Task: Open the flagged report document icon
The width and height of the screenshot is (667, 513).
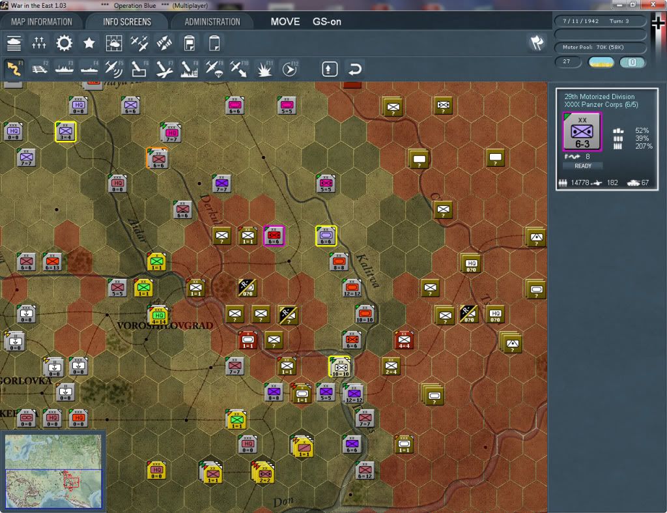Action: coord(190,43)
